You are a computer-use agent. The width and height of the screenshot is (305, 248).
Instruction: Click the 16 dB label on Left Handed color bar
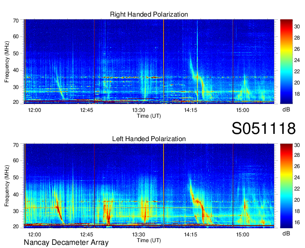(x=297, y=222)
